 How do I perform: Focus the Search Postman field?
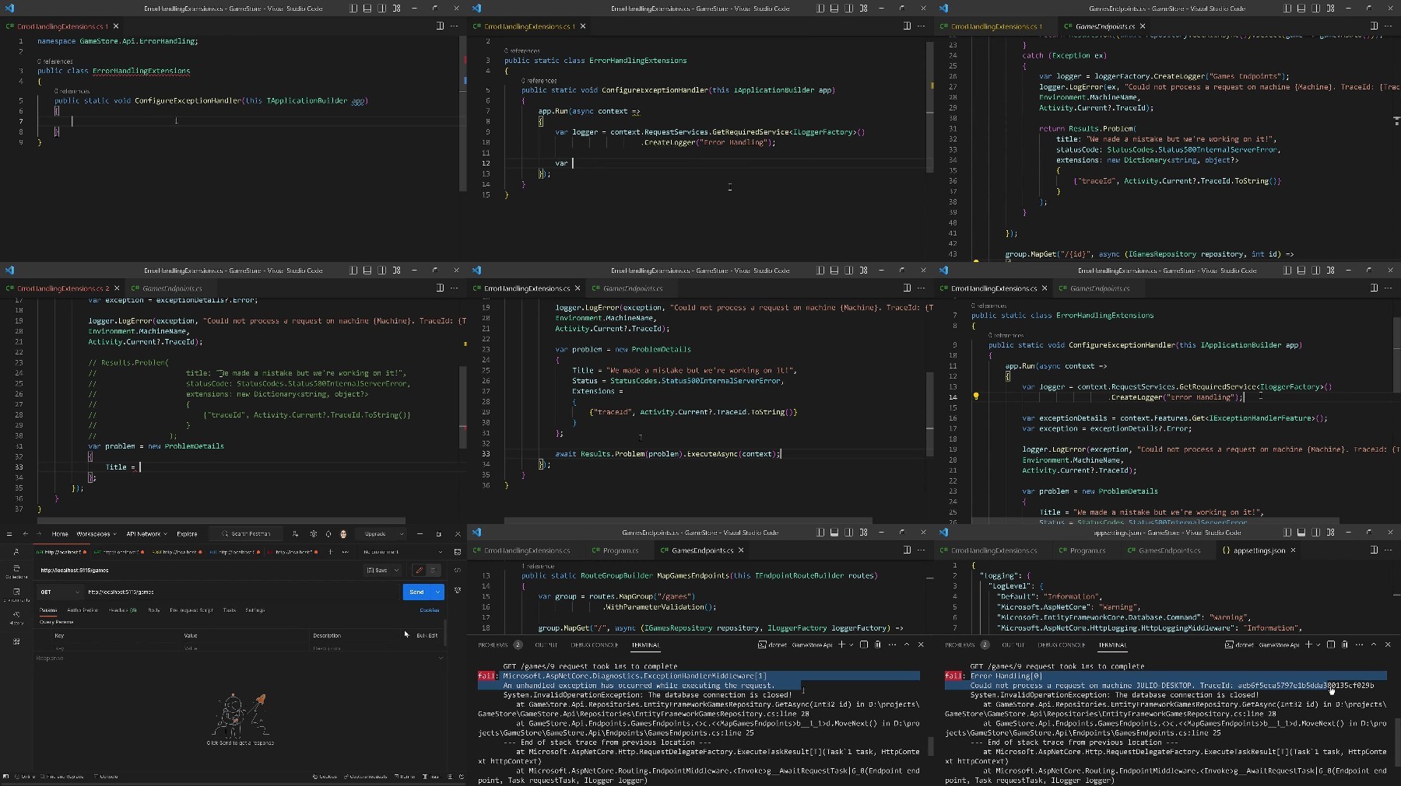pyautogui.click(x=245, y=534)
